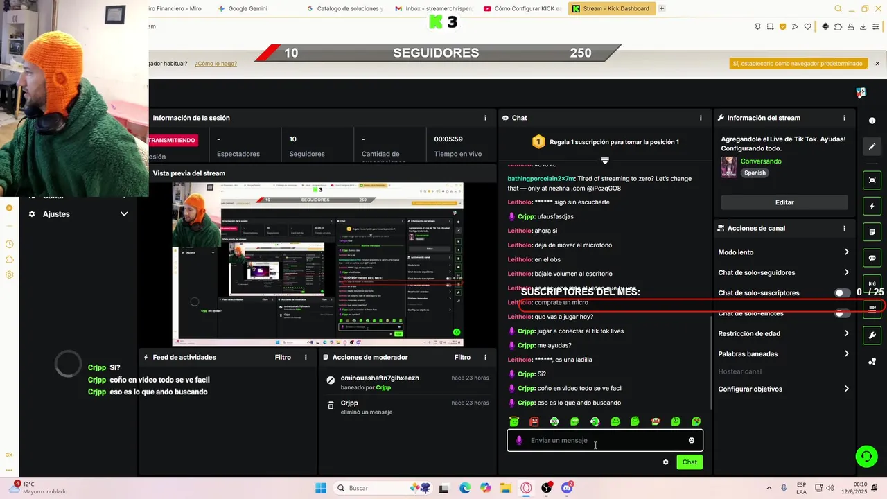Open the browser search magnifier icon
The image size is (887, 499).
(x=838, y=8)
